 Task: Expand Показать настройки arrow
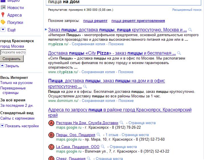[2, 126]
